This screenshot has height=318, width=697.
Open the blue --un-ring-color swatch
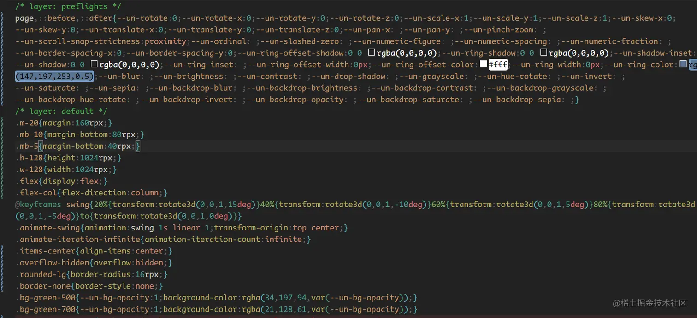point(683,65)
